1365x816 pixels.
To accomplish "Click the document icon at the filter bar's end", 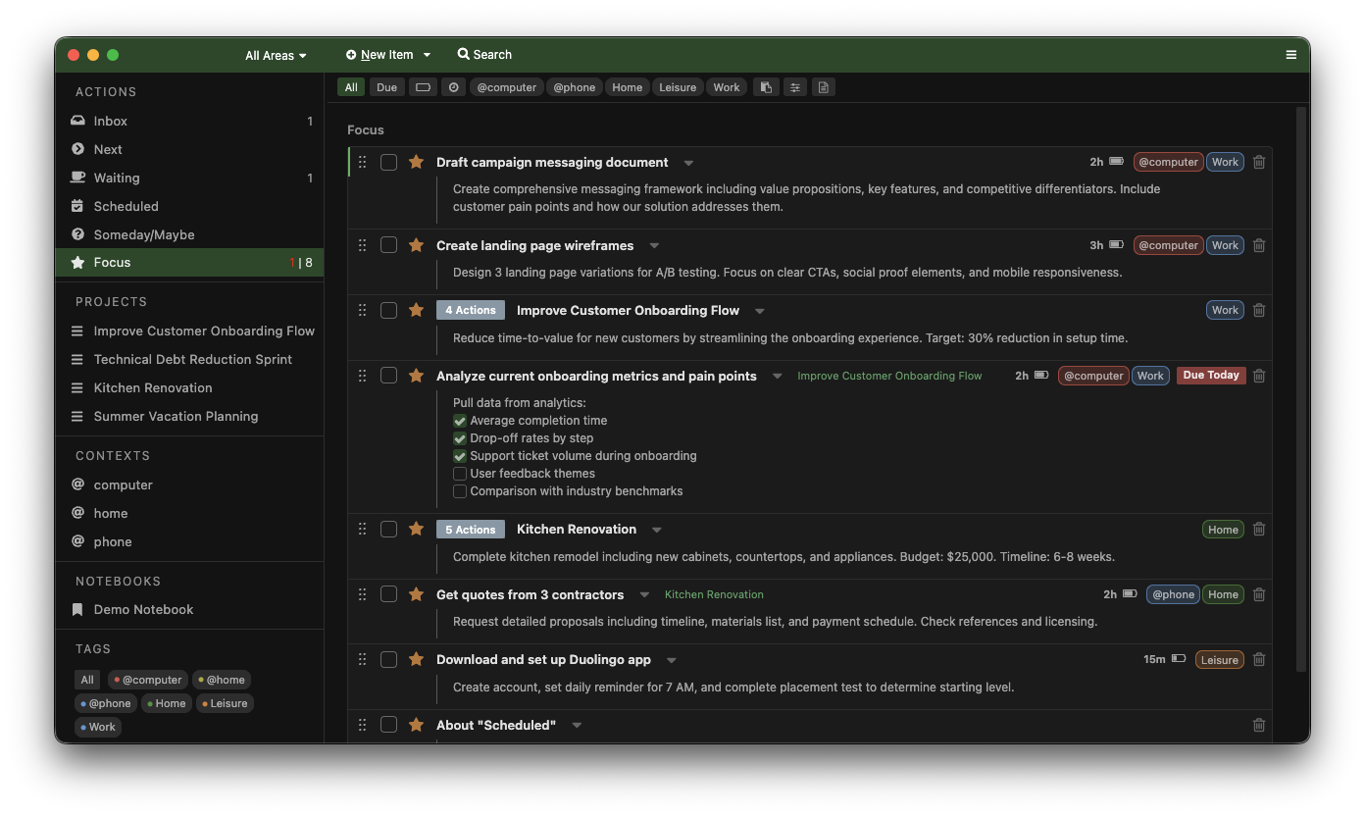I will click(x=823, y=86).
